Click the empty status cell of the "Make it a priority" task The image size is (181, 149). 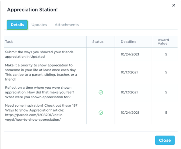[x=101, y=72]
